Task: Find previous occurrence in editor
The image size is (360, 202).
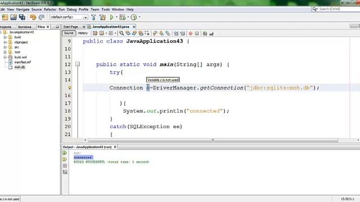Action: [128, 34]
